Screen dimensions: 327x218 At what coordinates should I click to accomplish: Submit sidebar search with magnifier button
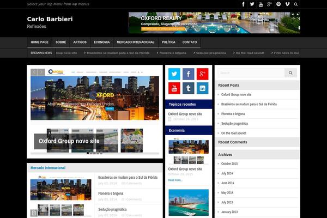[290, 73]
